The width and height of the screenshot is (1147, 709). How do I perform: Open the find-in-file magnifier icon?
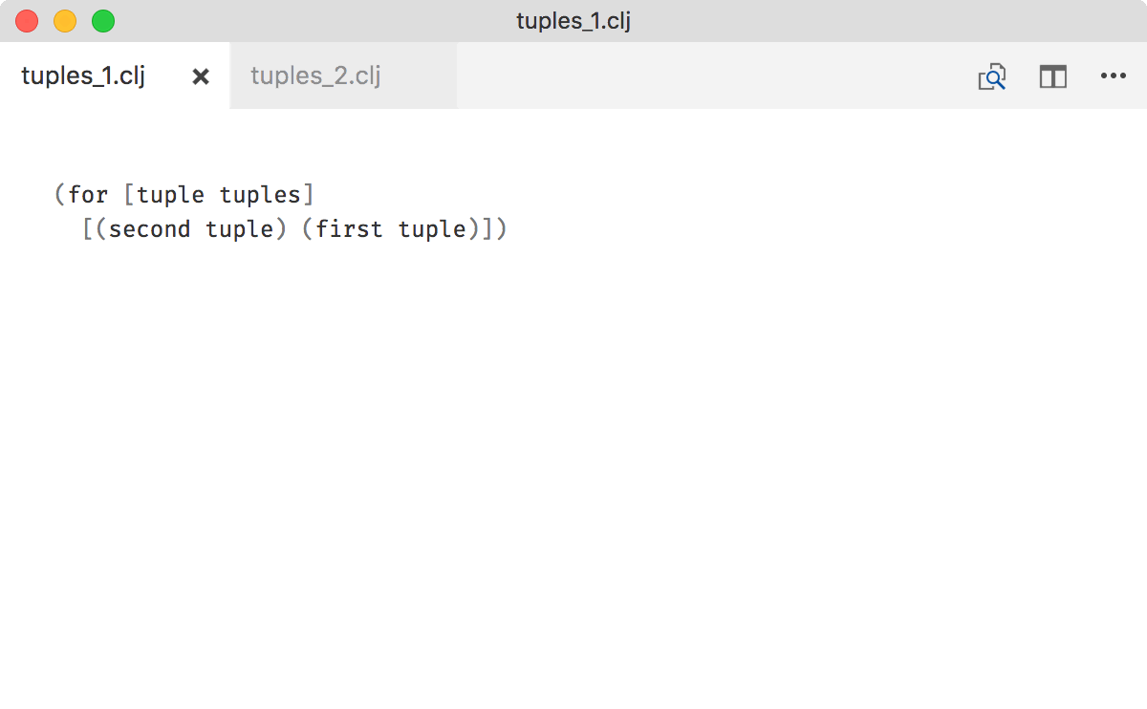[992, 76]
